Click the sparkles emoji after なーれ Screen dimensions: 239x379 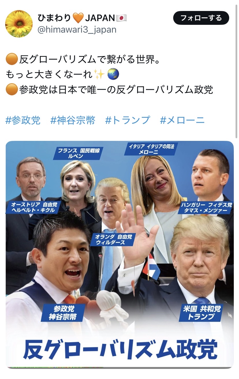(100, 75)
